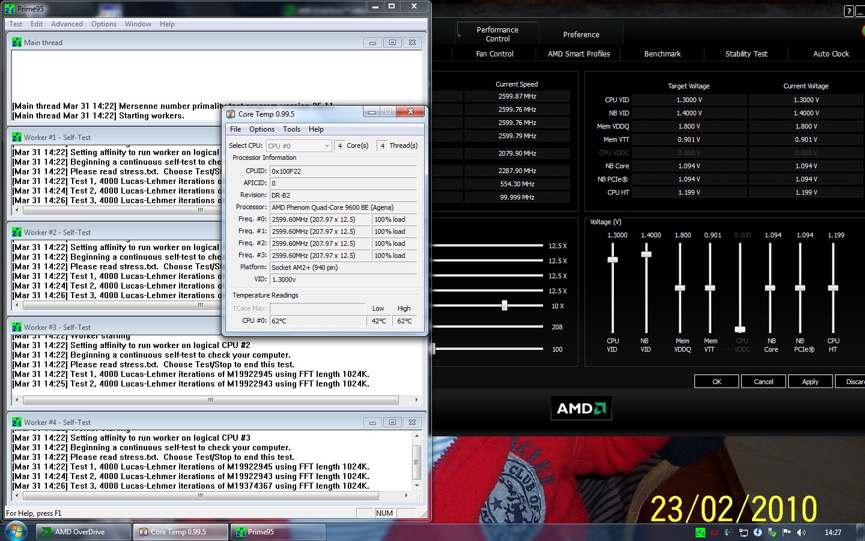
Task: Open Prime95 Edit menu
Action: pyautogui.click(x=37, y=24)
